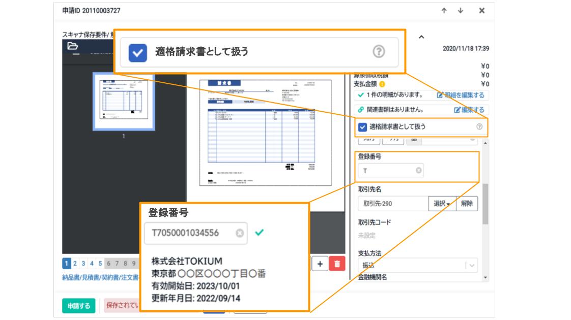Click the small help icon beside 適格請求書として扱う
The width and height of the screenshot is (571, 320).
click(x=479, y=126)
